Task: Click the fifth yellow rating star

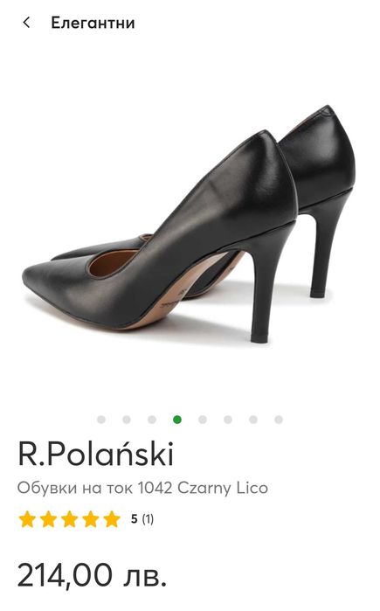Action: pos(111,519)
